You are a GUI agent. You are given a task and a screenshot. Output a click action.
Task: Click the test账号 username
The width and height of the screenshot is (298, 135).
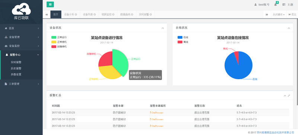pyautogui.click(x=264, y=5)
